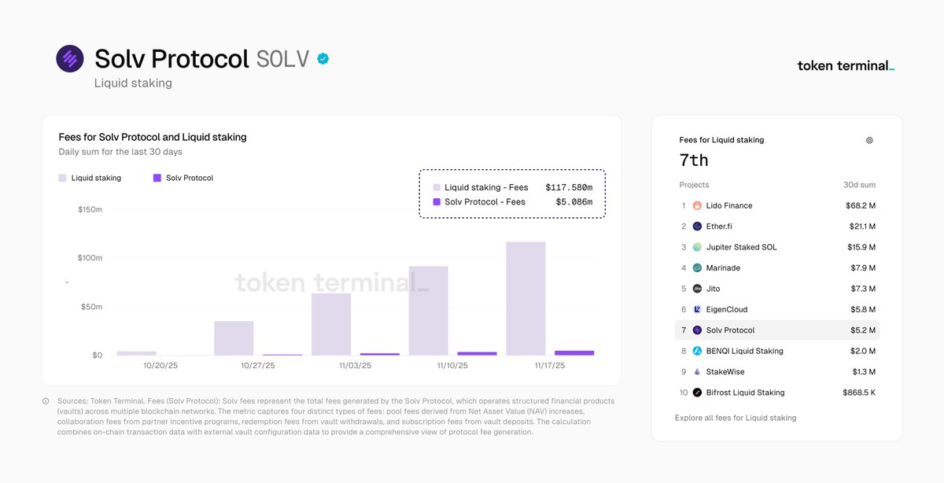Click the Lido Finance project icon
The height and width of the screenshot is (483, 944).
point(695,205)
